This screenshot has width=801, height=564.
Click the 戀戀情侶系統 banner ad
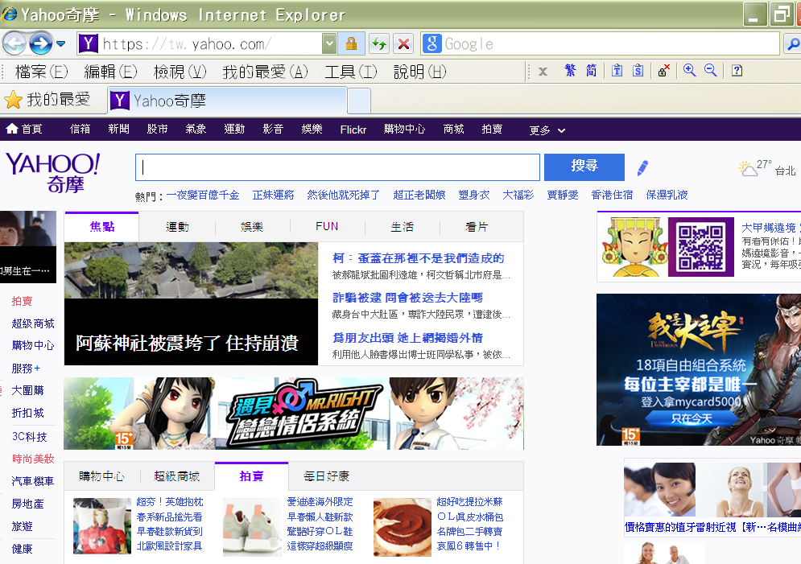coord(294,414)
